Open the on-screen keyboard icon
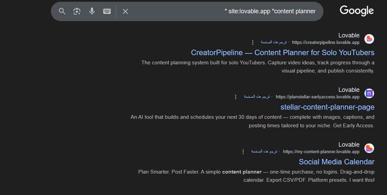 pos(107,11)
